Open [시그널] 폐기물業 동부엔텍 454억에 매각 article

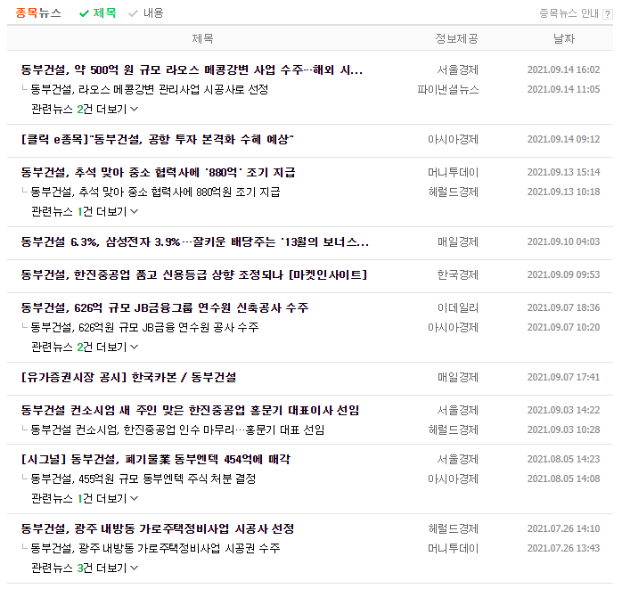(155, 459)
